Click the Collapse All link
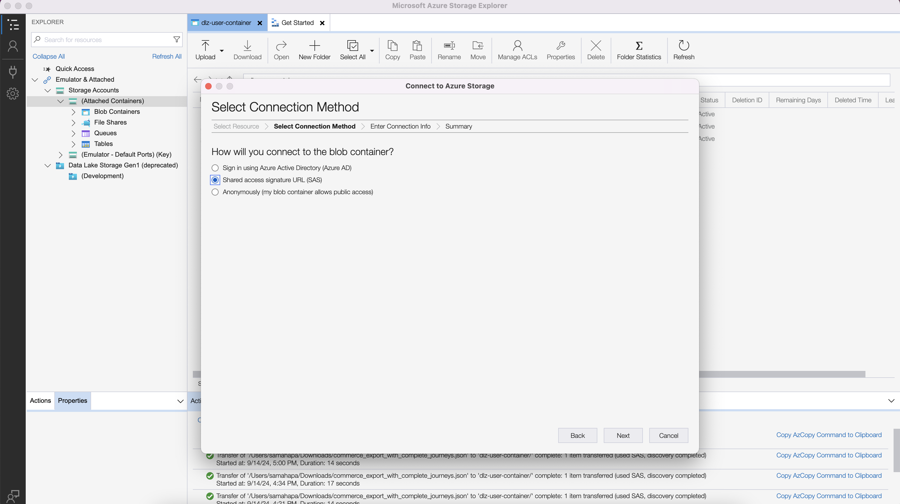900x504 pixels. point(48,57)
